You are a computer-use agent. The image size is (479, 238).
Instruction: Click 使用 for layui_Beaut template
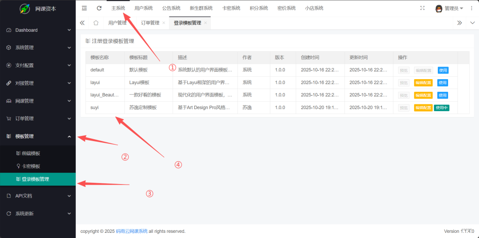click(x=443, y=95)
